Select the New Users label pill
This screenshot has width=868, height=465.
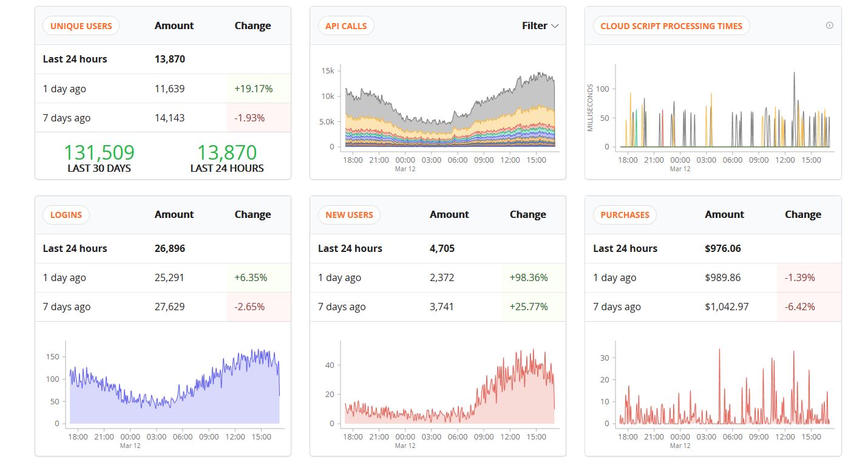click(x=349, y=215)
